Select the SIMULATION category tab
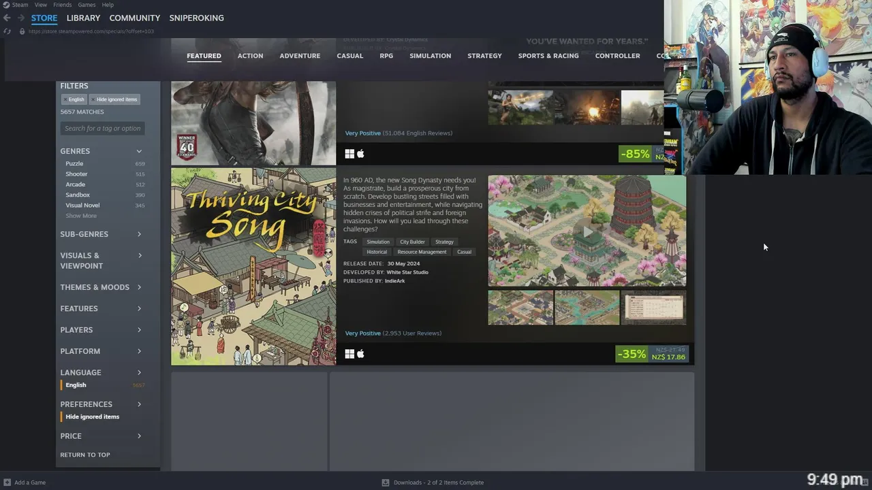 430,56
